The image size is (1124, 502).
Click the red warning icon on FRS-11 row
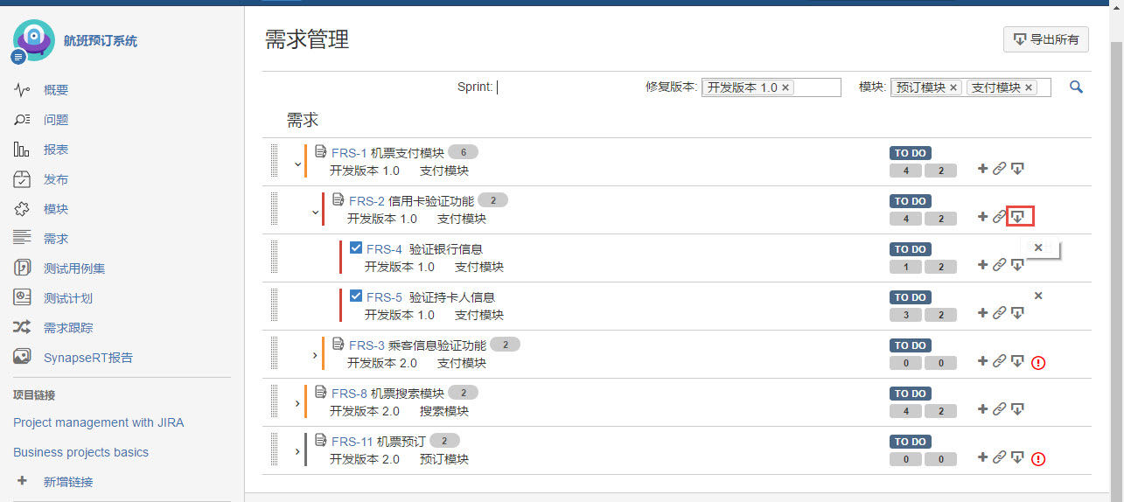tap(1038, 458)
